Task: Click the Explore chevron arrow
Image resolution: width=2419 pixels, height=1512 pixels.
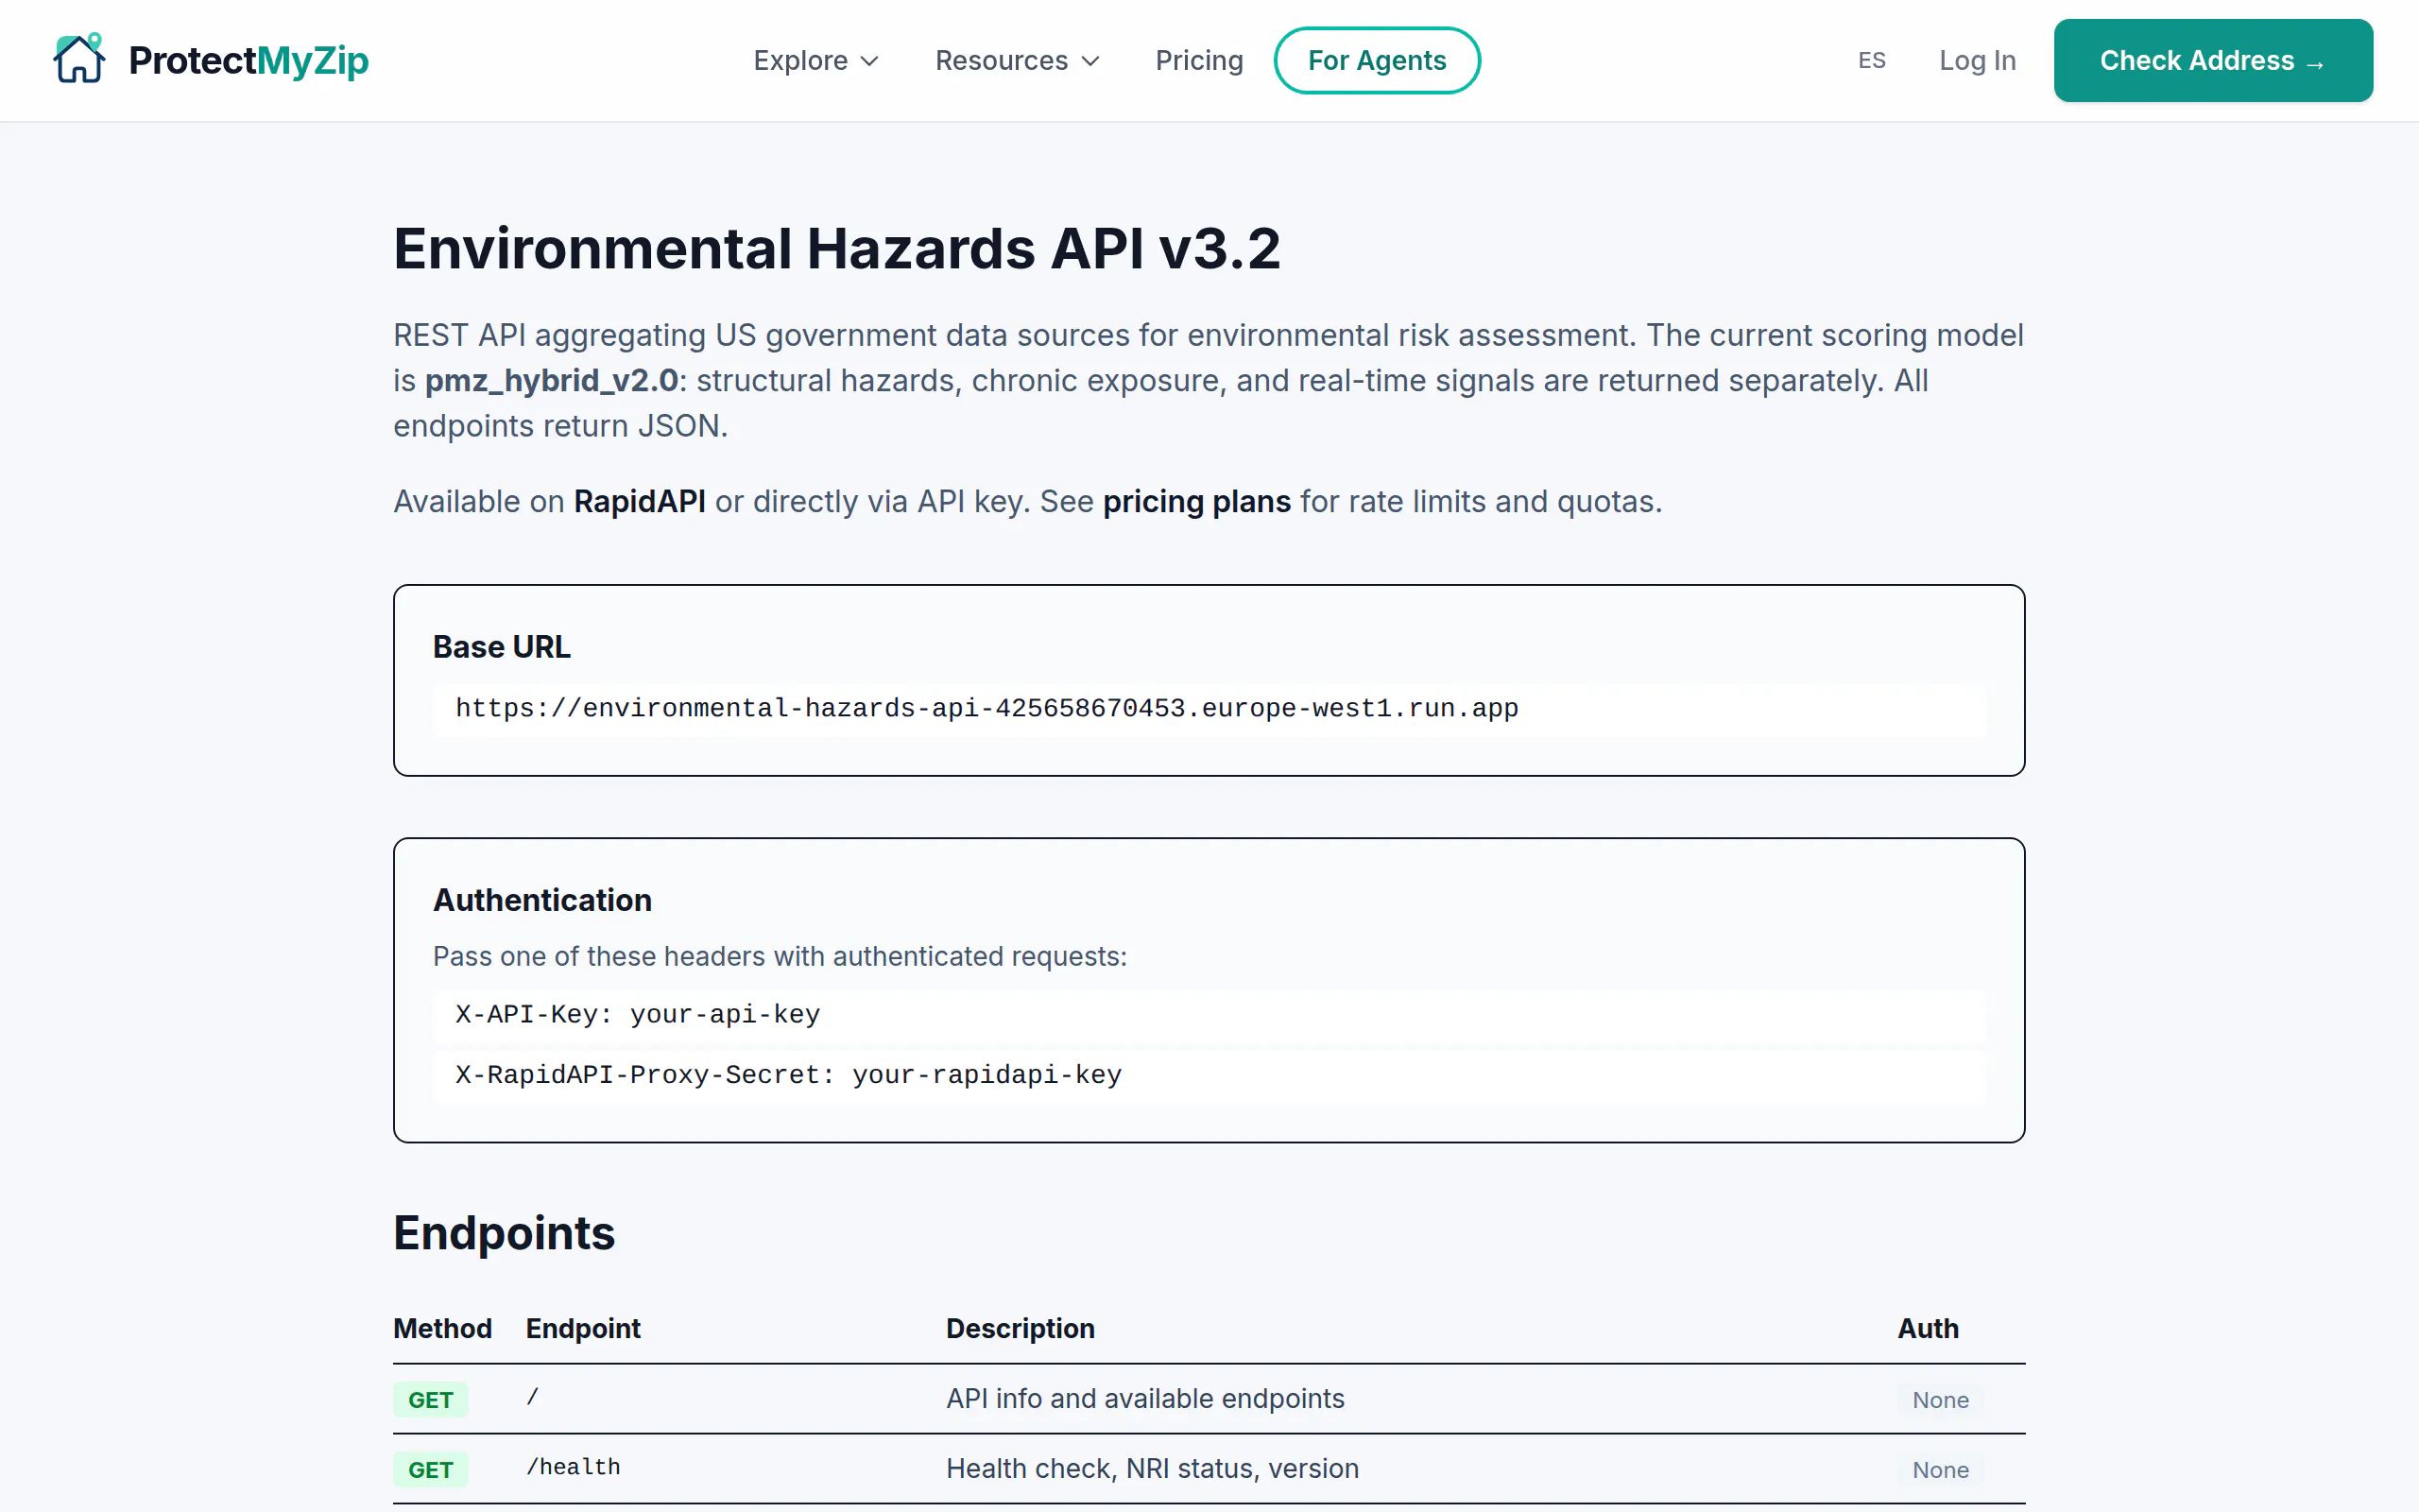Action: [869, 61]
